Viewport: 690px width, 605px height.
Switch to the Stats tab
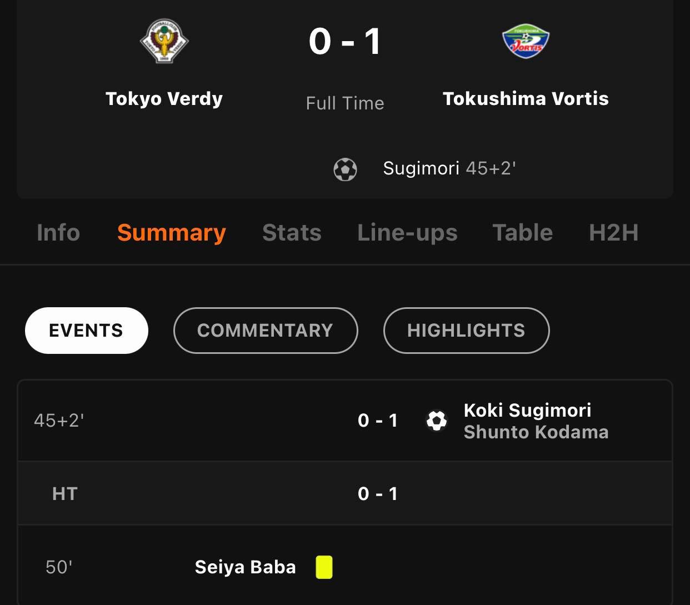point(292,233)
